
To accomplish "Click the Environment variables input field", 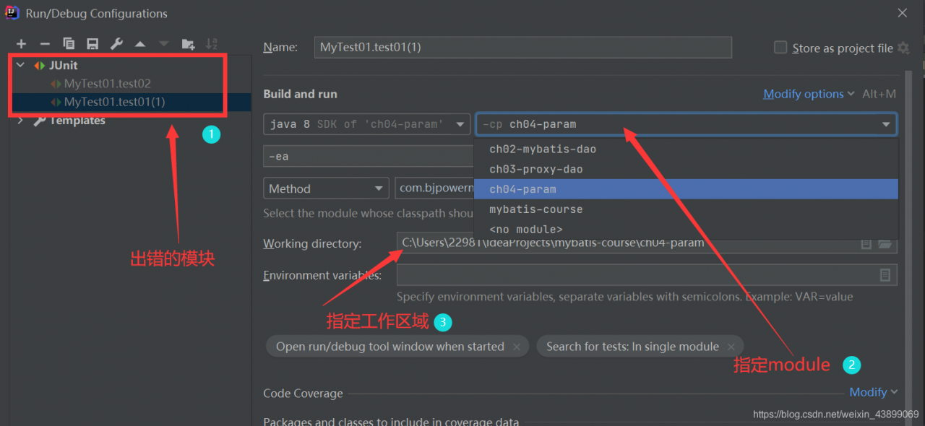I will [636, 274].
